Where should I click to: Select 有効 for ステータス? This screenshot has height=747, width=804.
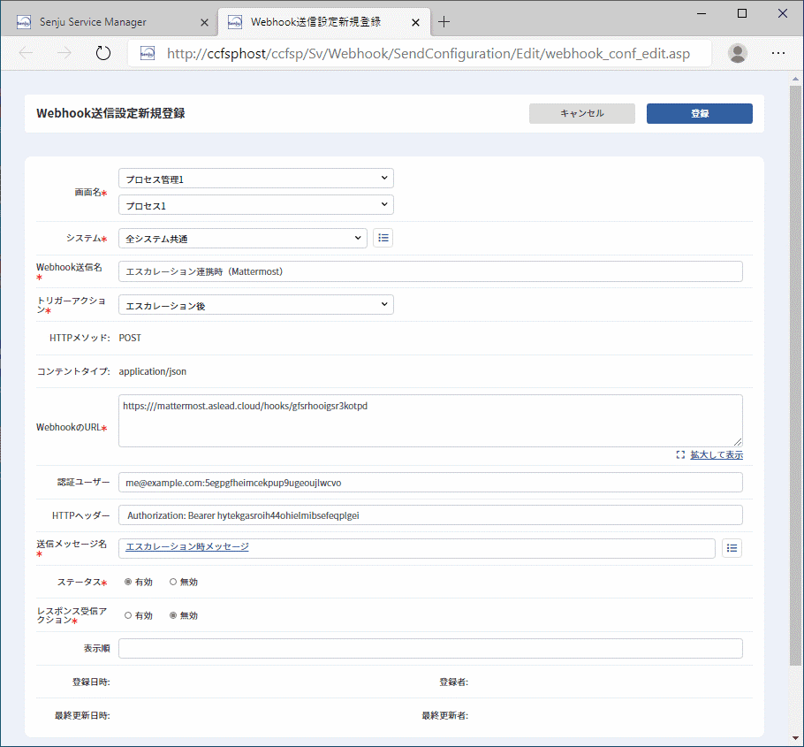click(128, 582)
